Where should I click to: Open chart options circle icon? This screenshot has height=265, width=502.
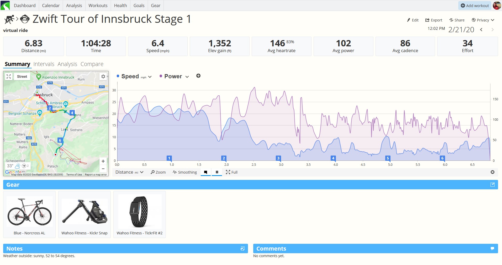[493, 172]
